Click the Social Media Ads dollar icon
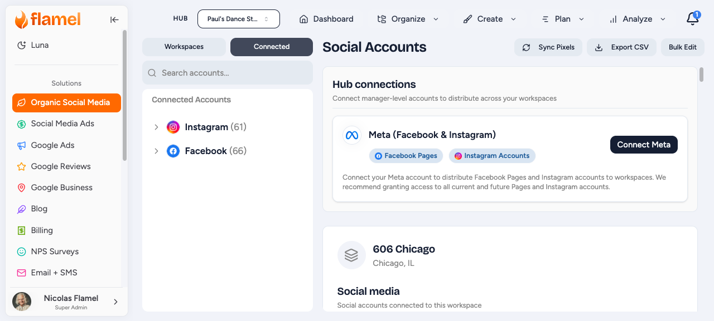Viewport: 714px width, 321px height. tap(21, 124)
